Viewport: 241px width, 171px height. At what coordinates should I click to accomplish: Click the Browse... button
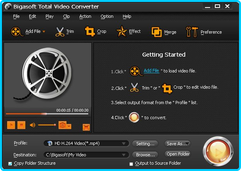[x=145, y=155]
